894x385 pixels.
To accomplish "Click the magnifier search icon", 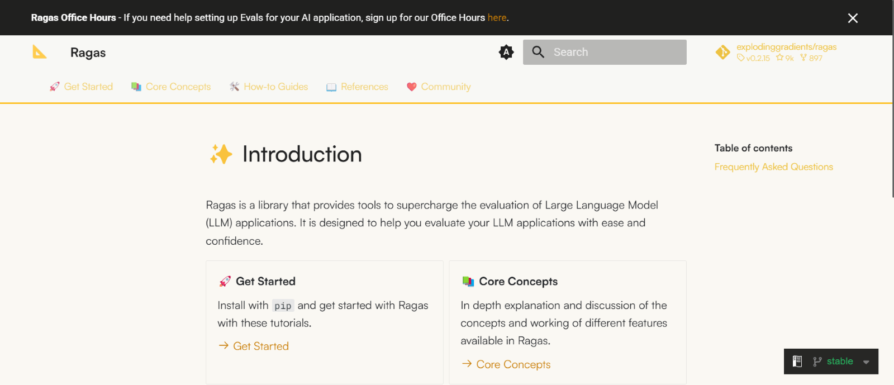I will (x=538, y=52).
